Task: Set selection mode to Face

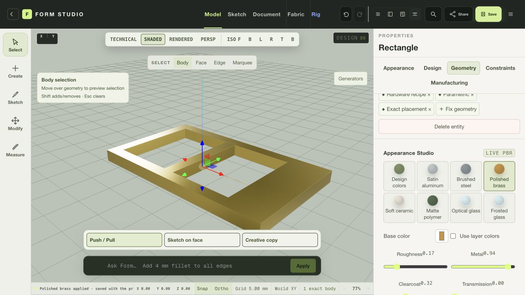Action: tap(201, 63)
